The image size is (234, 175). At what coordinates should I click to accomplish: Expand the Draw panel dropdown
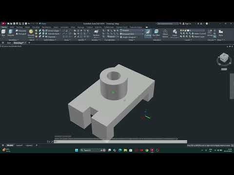point(67,40)
